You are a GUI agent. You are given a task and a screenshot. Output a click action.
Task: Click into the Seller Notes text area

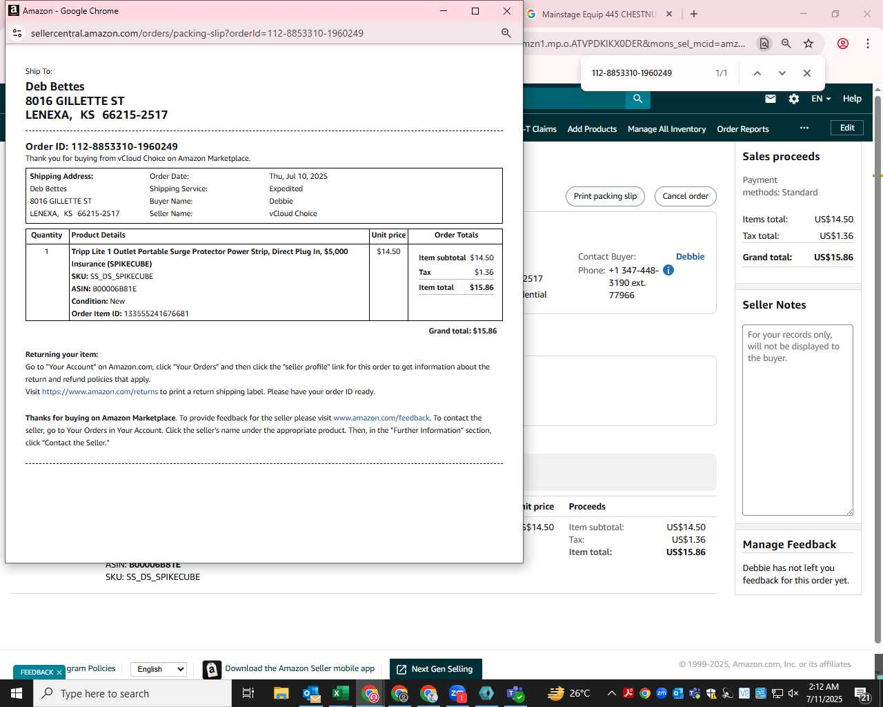point(797,420)
